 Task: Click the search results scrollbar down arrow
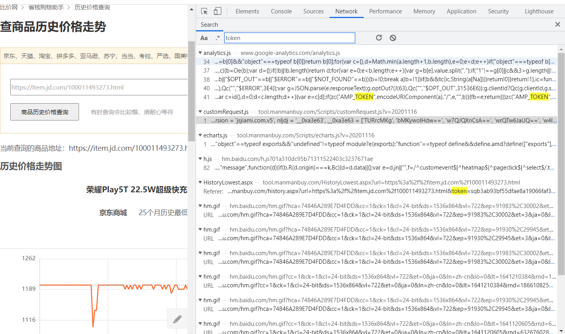(x=561, y=331)
